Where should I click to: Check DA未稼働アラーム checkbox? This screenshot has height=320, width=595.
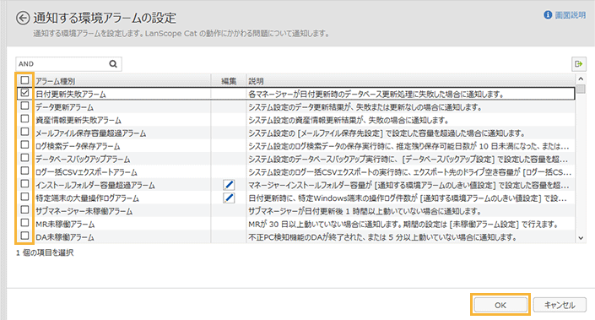[24, 236]
